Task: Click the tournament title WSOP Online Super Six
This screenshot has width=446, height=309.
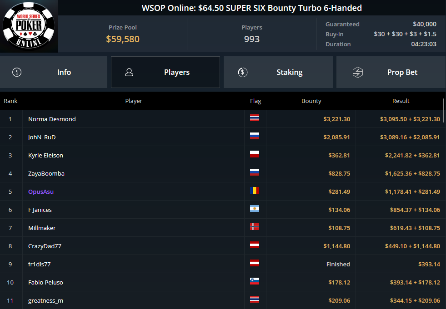Action: (x=252, y=8)
